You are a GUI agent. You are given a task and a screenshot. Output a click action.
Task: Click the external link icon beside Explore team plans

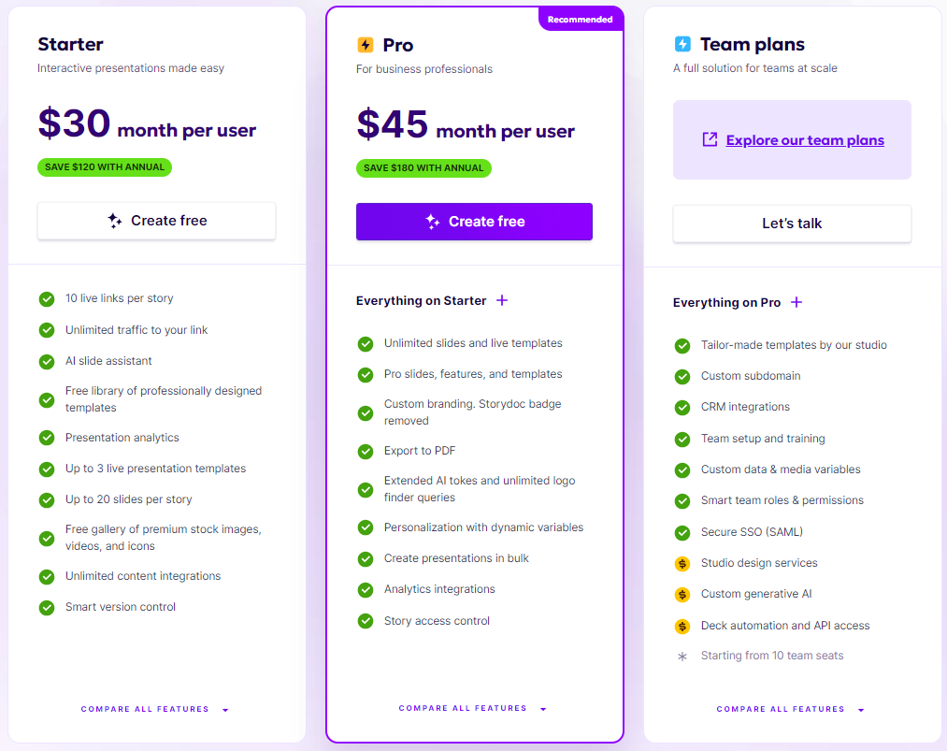click(x=710, y=139)
